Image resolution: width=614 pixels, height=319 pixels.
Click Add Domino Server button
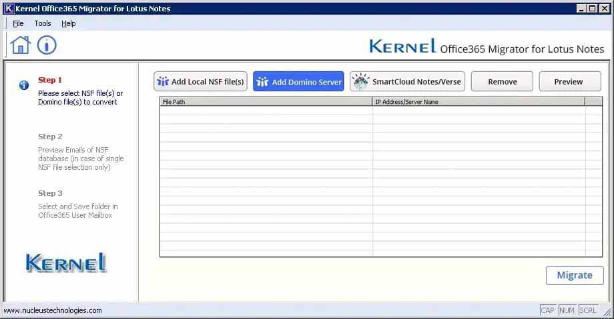[x=298, y=81]
